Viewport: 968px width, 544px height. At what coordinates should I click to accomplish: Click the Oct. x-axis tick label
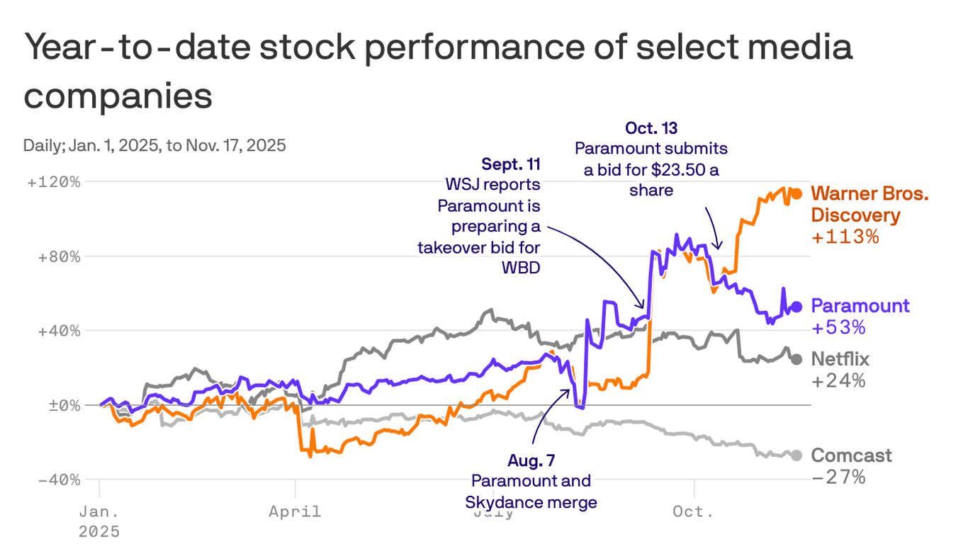click(694, 511)
